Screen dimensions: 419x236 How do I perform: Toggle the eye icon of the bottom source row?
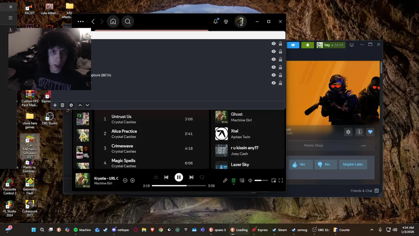click(x=273, y=83)
